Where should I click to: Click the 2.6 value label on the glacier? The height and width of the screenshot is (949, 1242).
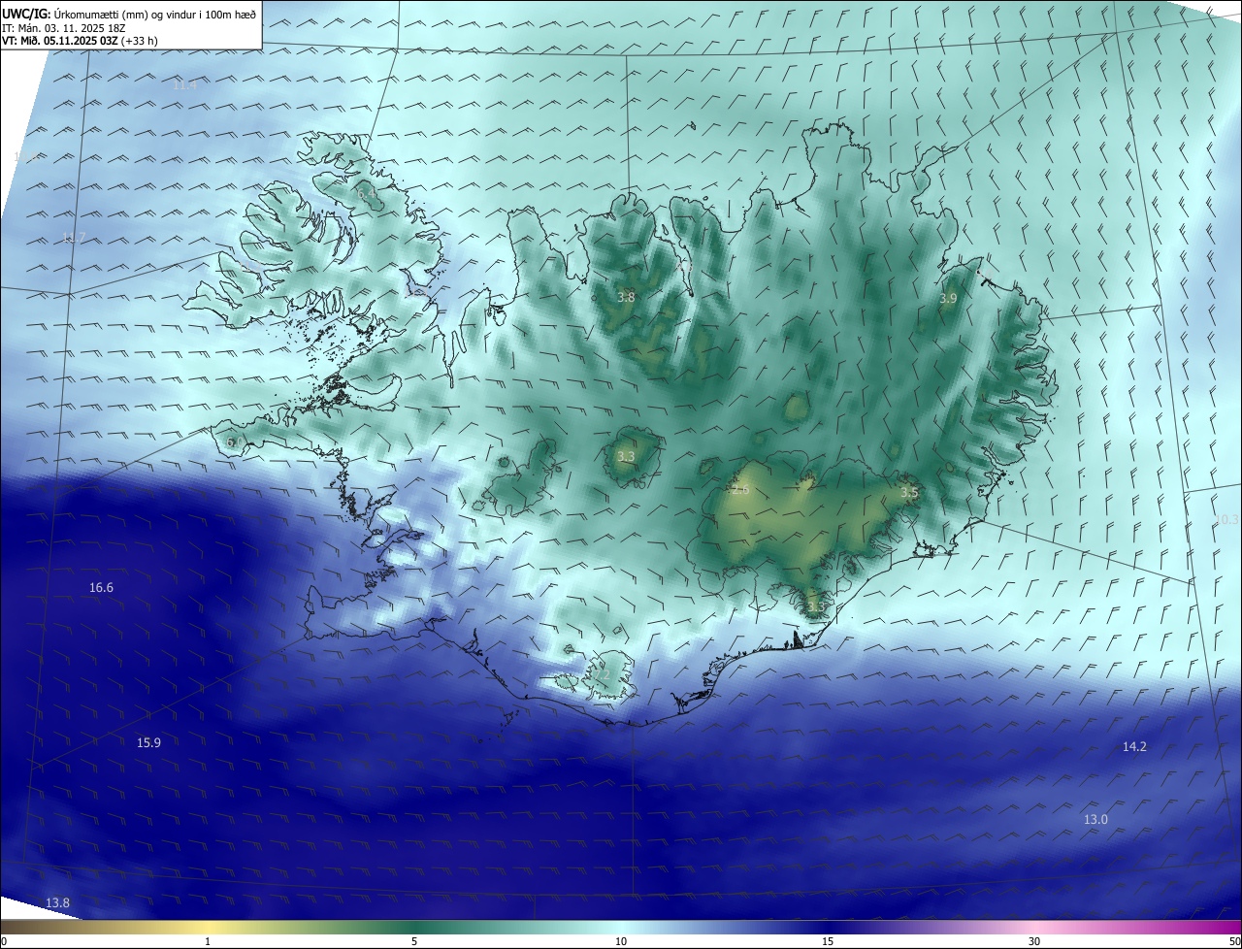coord(740,490)
